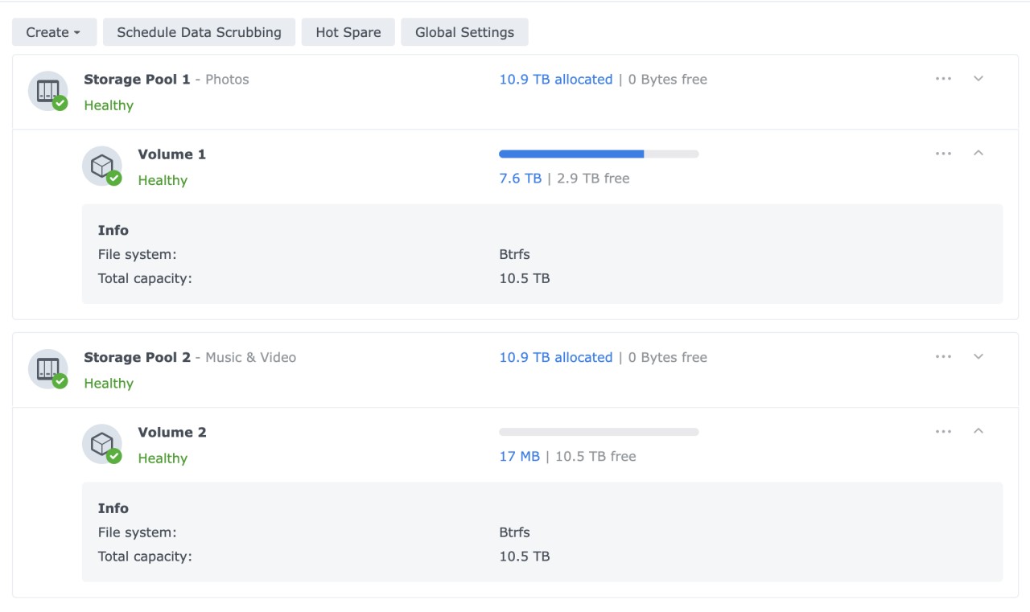Click the Volume 2 cube icon

click(101, 443)
